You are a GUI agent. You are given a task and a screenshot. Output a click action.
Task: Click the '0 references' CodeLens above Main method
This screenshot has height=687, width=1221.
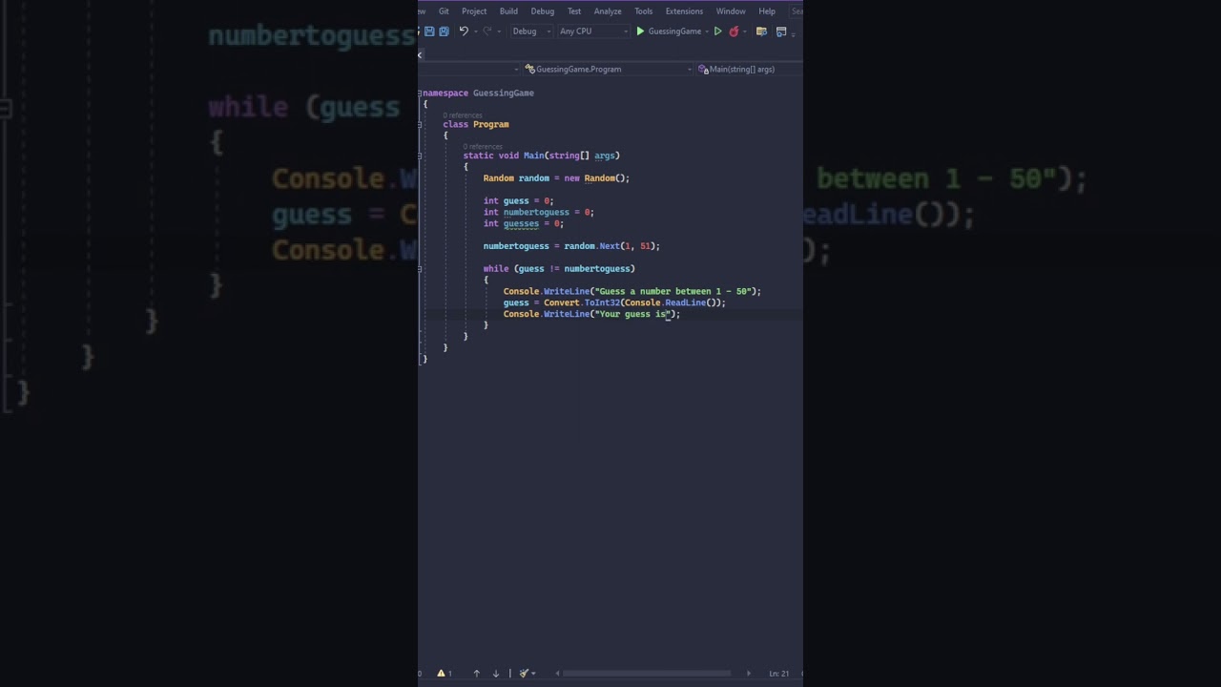[x=483, y=147]
